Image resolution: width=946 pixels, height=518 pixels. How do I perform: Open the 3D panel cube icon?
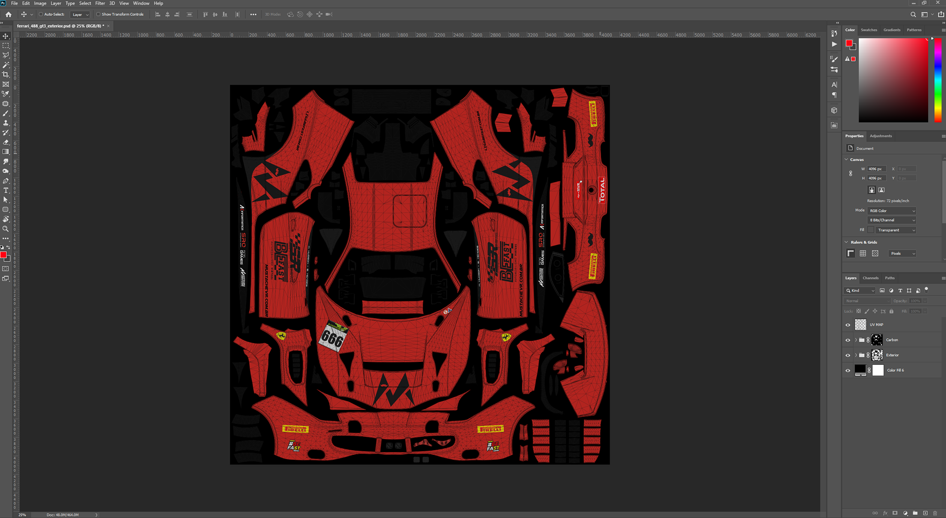834,110
